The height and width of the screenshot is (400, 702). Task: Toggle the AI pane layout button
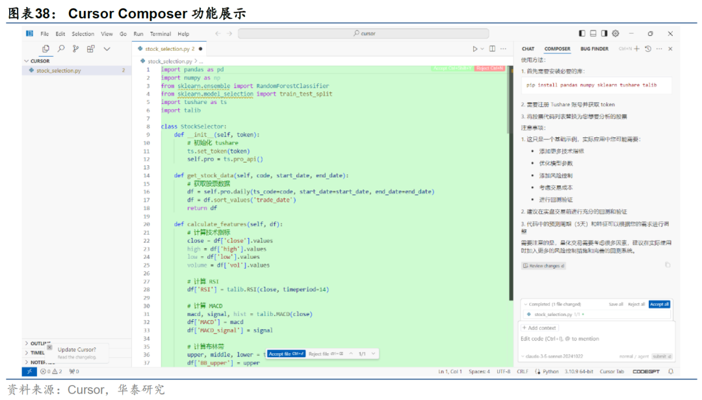(604, 34)
